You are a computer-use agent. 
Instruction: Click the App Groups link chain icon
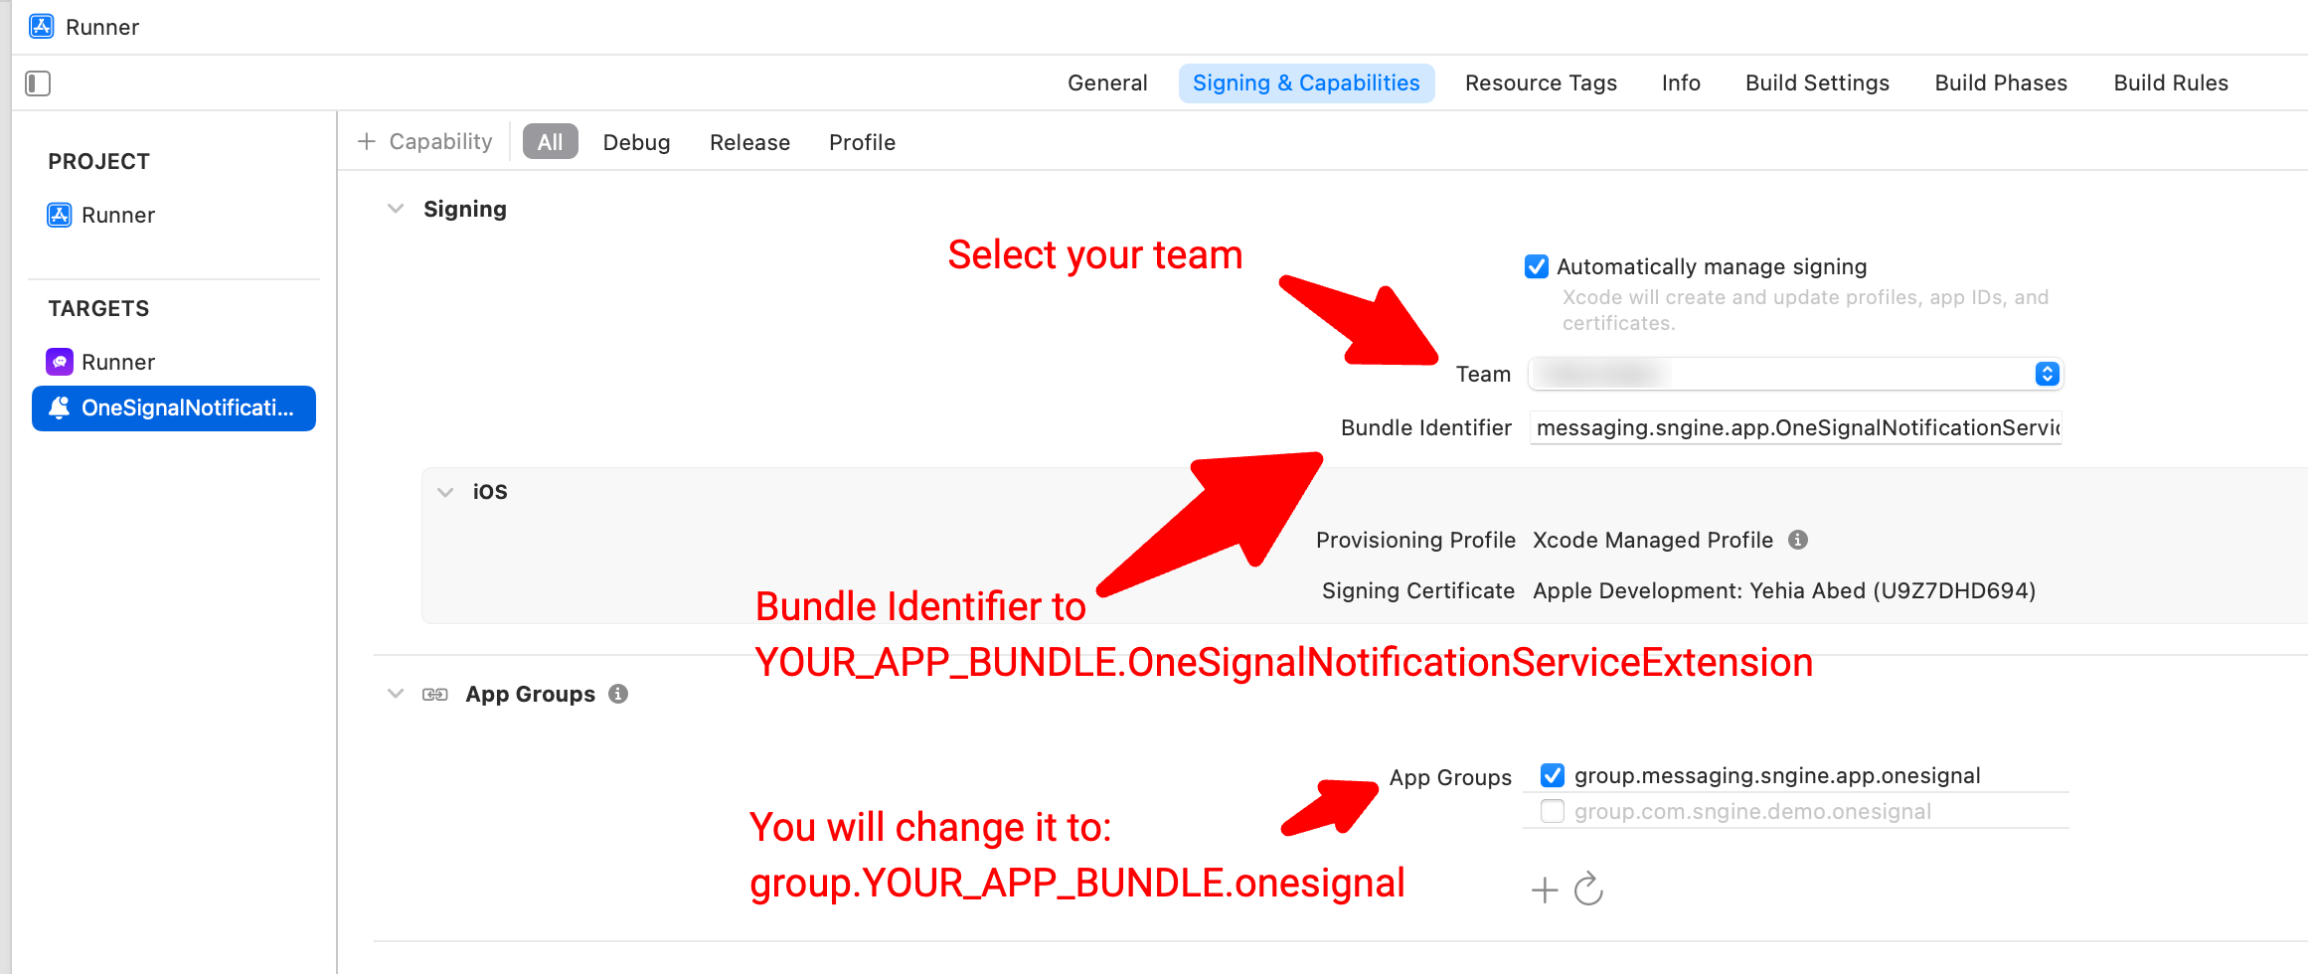point(435,694)
